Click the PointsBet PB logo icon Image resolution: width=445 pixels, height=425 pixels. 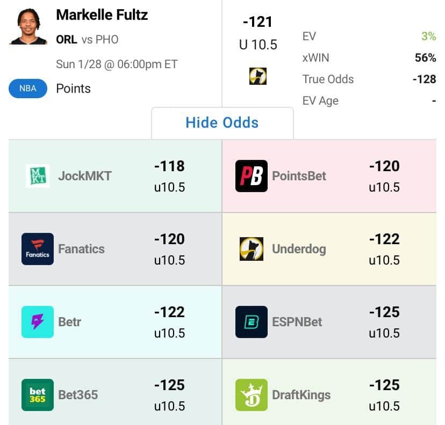point(252,176)
